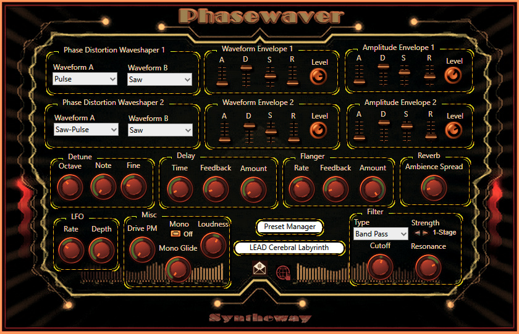Viewport: 519px width, 334px height.
Task: Click the Amplitude Envelope 2 Level knob
Action: (454, 130)
